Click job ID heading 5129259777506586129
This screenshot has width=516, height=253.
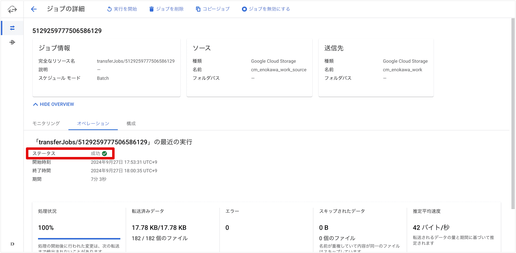[67, 31]
